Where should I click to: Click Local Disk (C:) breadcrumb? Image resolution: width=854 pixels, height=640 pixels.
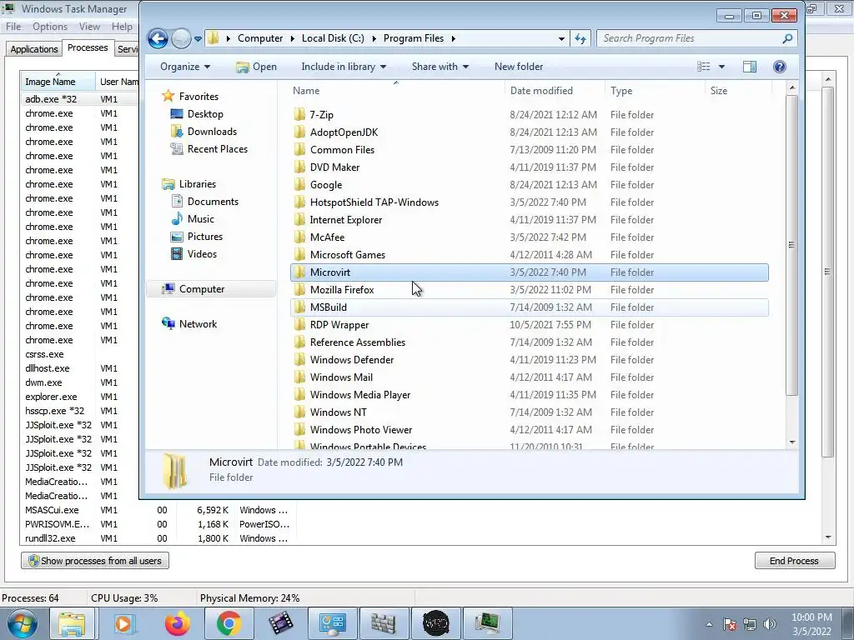pos(333,38)
